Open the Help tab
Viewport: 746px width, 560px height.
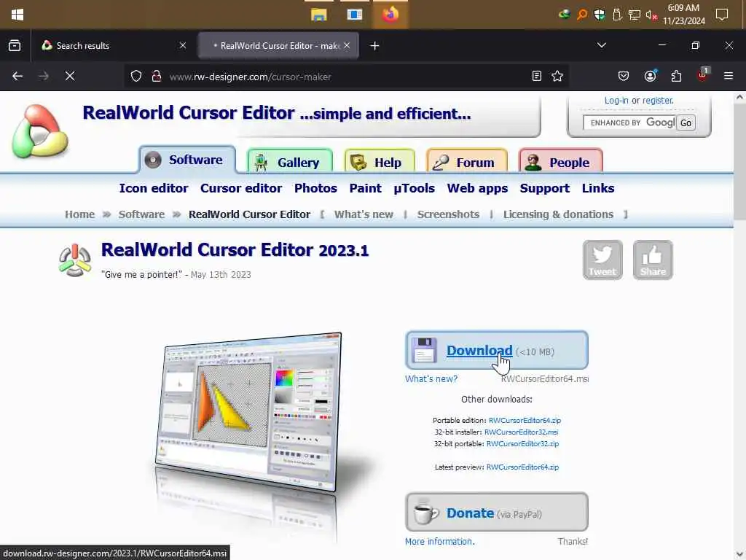(380, 162)
